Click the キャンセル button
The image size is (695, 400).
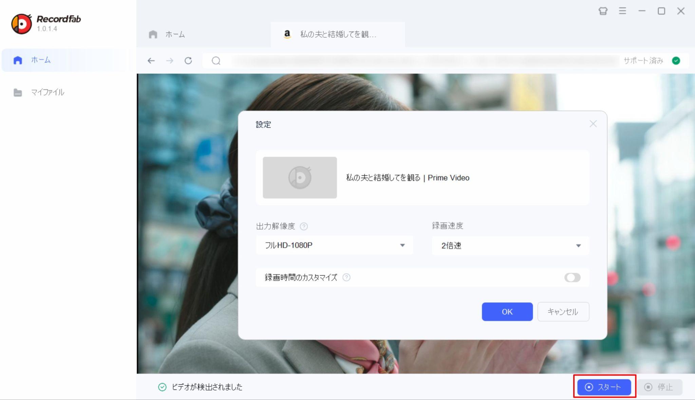tap(563, 312)
